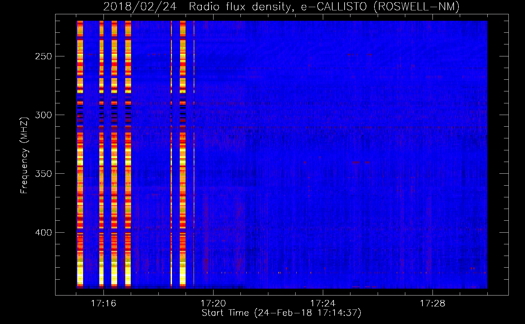This screenshot has height=324, width=525.
Task: Click the "Frequency (MHZ)" y-axis label
Action: click(x=24, y=155)
